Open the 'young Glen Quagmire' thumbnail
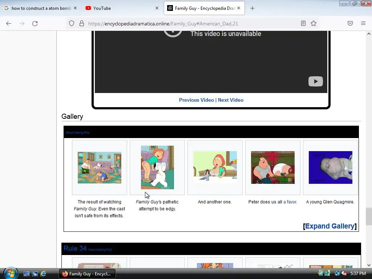372x279 pixels. pyautogui.click(x=331, y=167)
